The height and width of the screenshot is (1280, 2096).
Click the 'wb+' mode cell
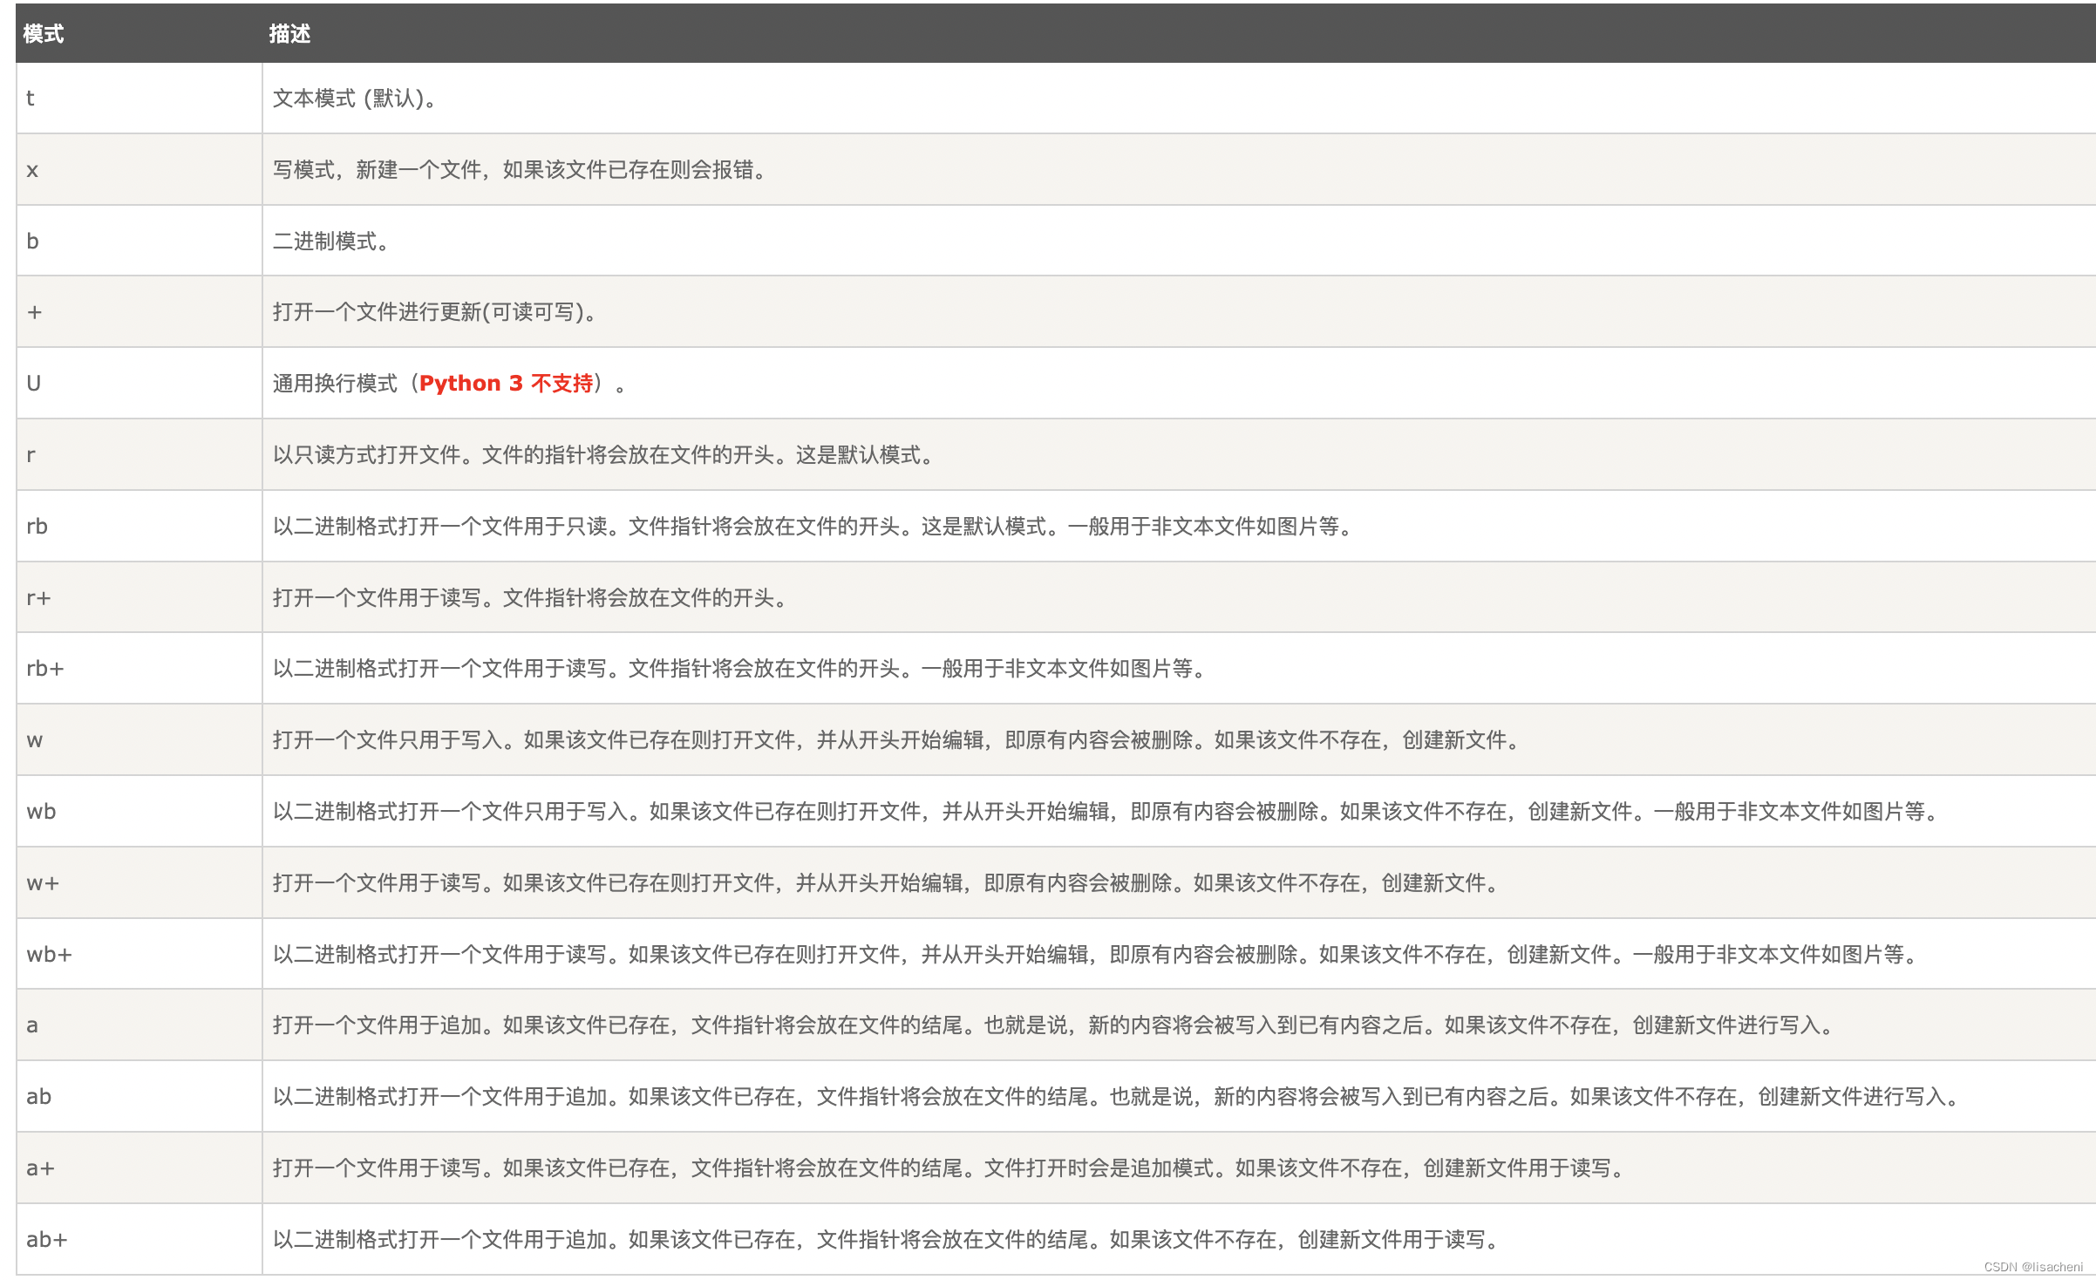tap(50, 955)
